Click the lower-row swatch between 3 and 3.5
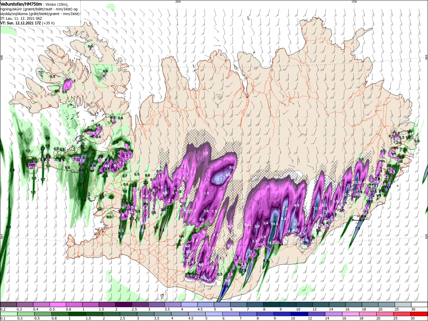The width and height of the screenshot is (428, 321). [145, 314]
